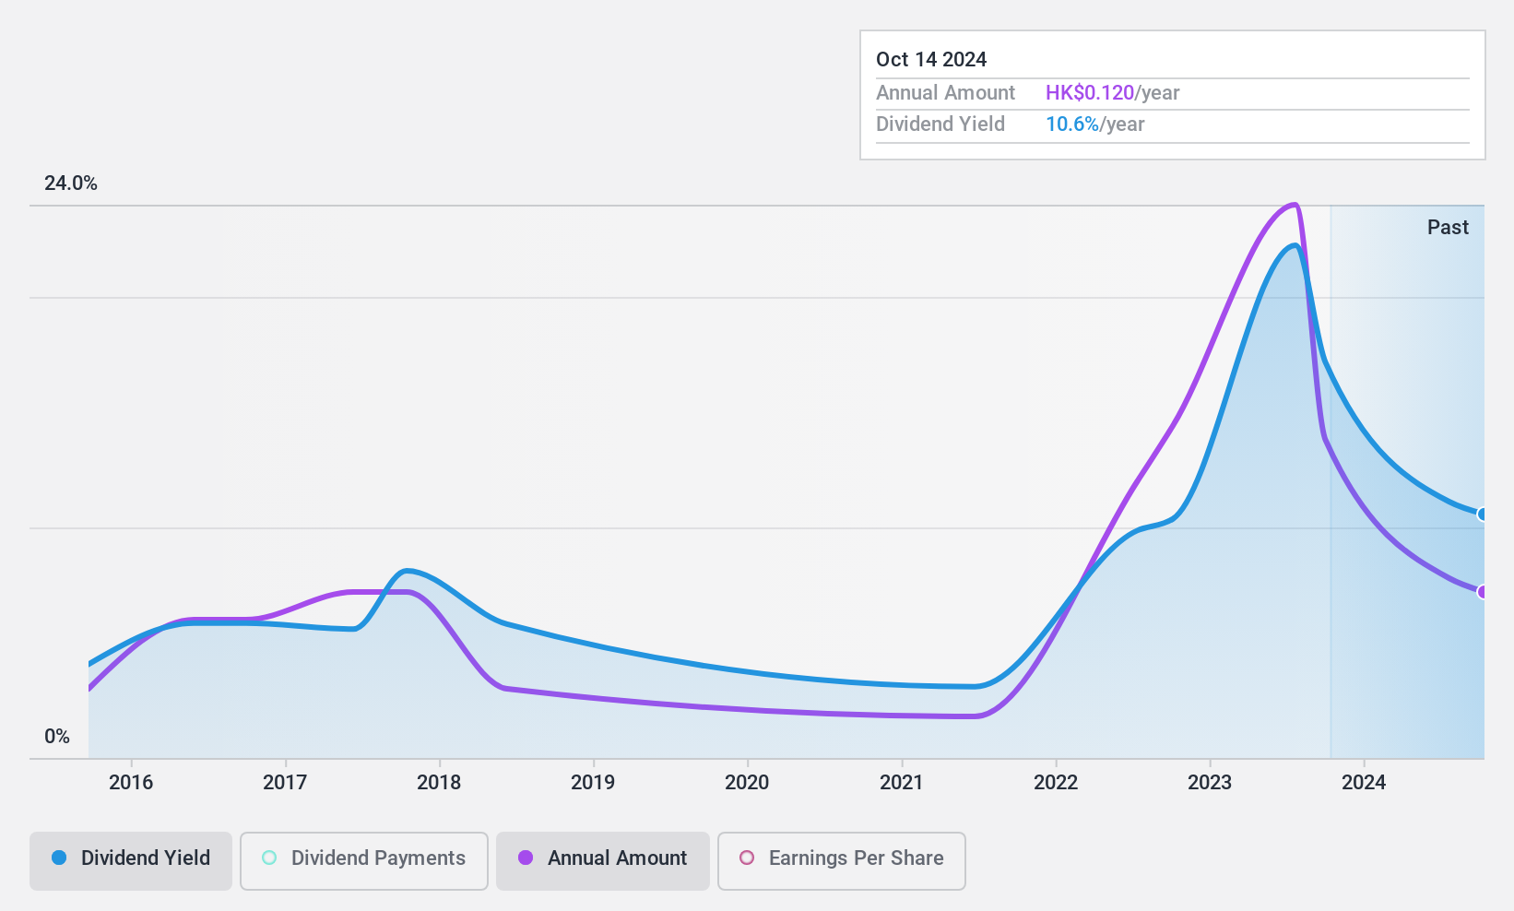Toggle the Annual Amount series
Viewport: 1514px width, 911px height.
603,860
